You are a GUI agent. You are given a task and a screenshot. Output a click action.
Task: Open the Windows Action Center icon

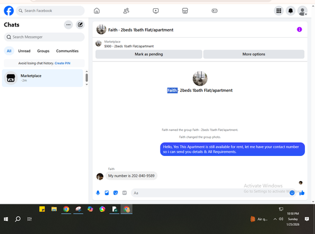tap(307, 219)
